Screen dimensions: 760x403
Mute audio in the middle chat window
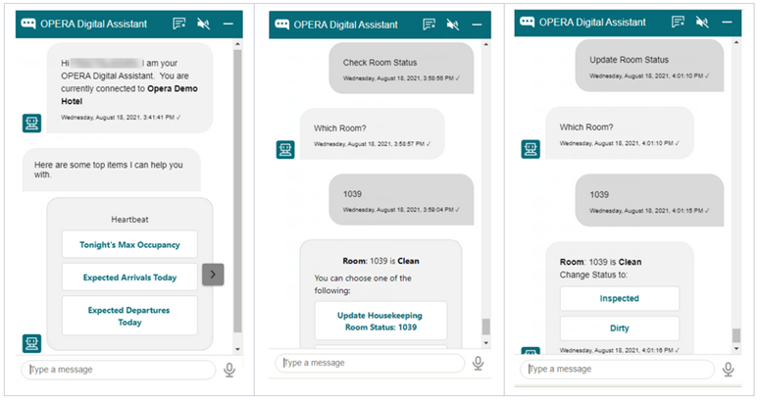coord(453,25)
